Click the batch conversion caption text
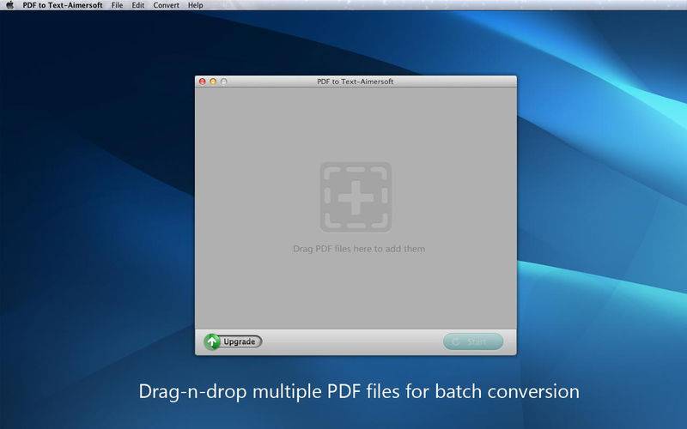687x429 pixels. point(359,392)
